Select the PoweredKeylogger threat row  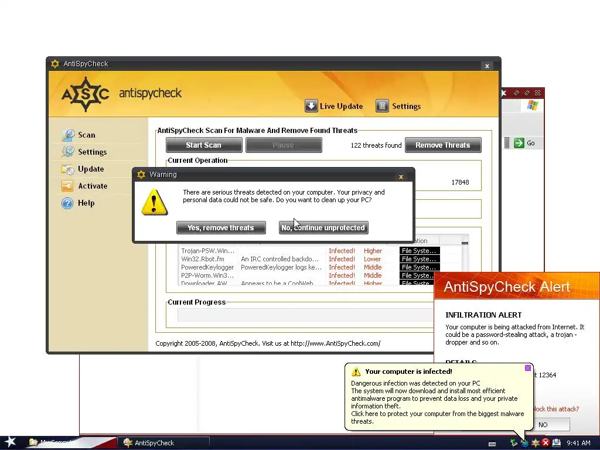(310, 267)
